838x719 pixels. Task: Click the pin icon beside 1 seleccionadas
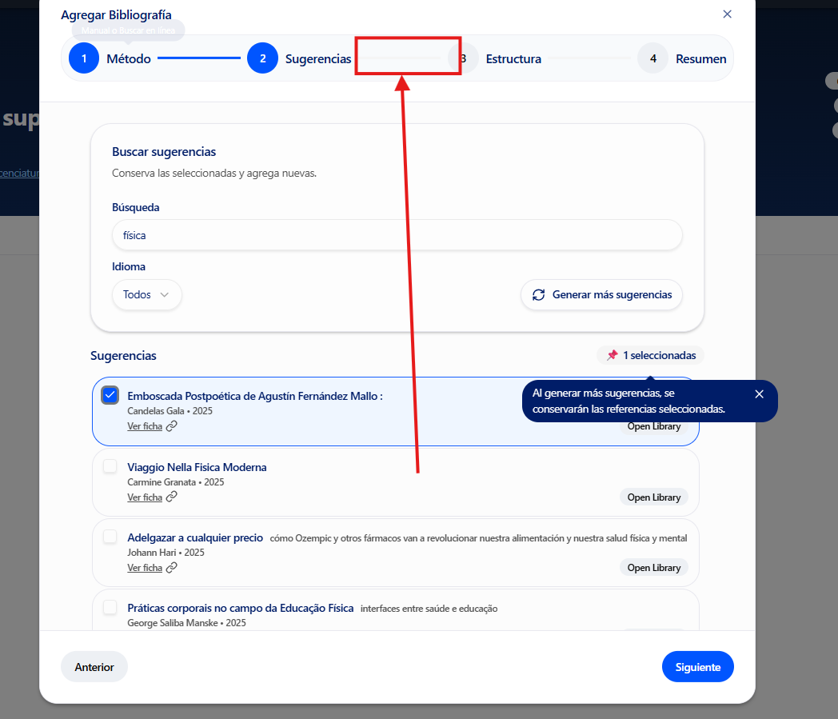coord(613,355)
